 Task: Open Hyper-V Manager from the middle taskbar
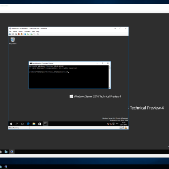coord(6,152)
